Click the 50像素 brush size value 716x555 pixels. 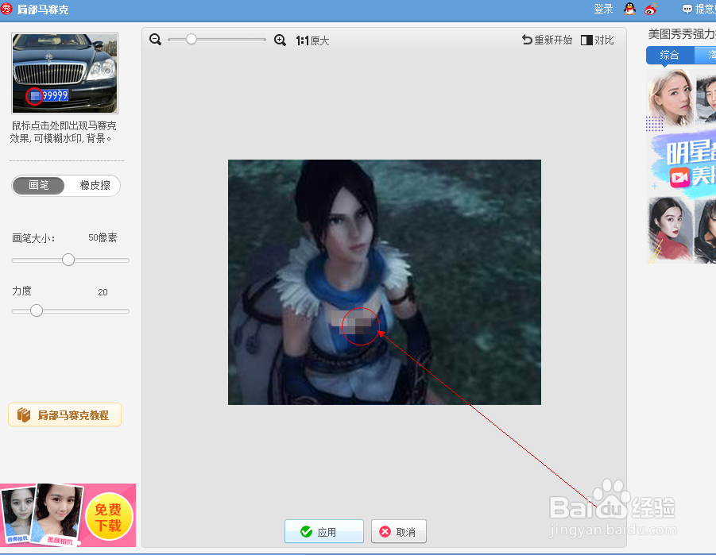coord(103,237)
